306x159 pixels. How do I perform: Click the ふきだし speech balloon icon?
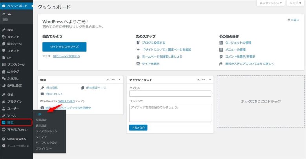click(x=4, y=79)
